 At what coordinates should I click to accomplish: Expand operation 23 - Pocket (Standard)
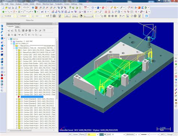17,99
